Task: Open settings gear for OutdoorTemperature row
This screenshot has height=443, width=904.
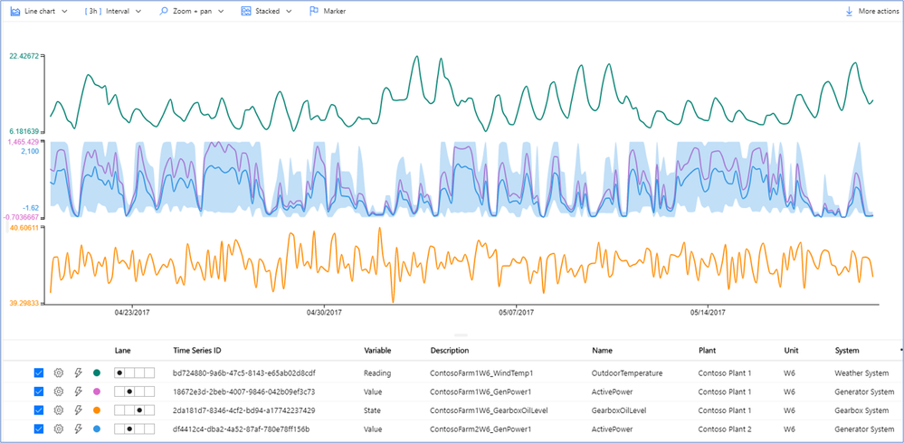Action: 58,372
